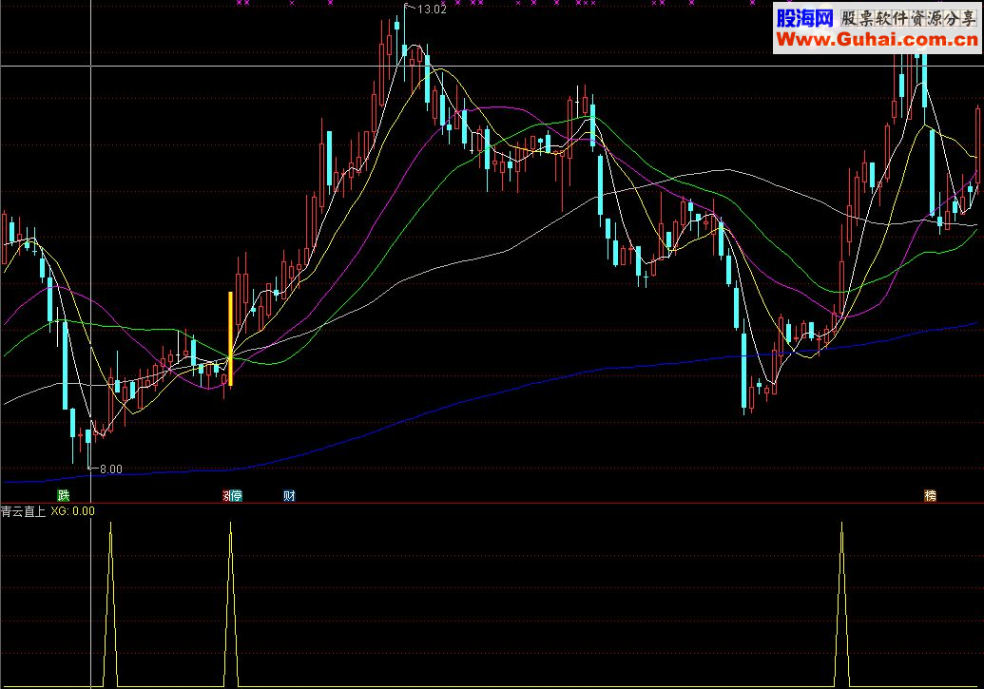Click the teal 停 marker icon
Screen dimensions: 984x689
pyautogui.click(x=236, y=496)
